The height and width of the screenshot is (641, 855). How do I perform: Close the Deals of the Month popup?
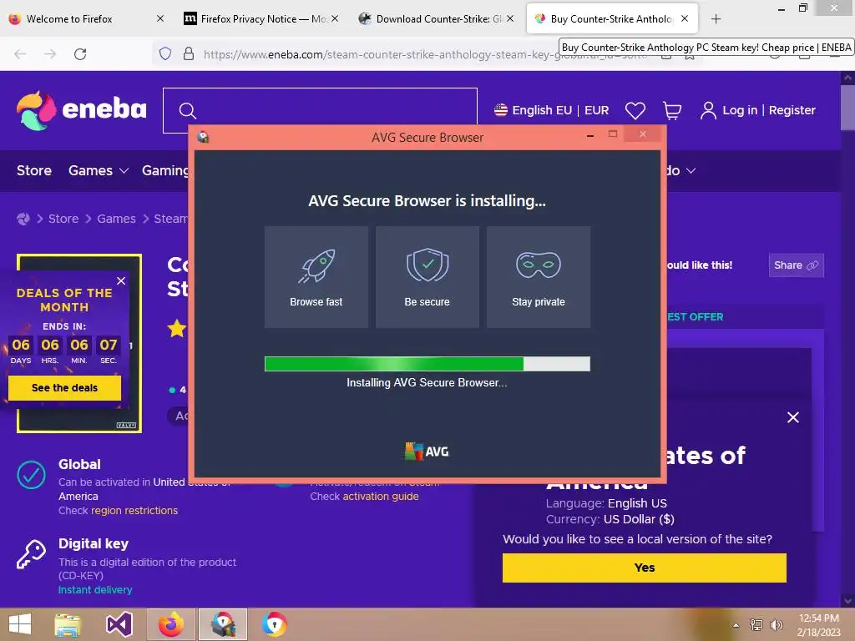tap(121, 280)
